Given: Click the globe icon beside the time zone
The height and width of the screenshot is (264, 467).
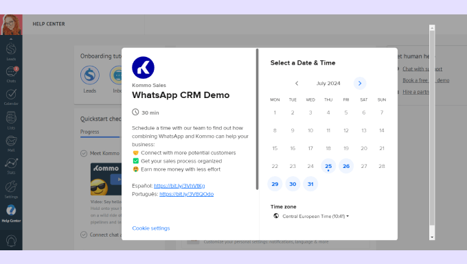Looking at the screenshot, I should click(276, 216).
